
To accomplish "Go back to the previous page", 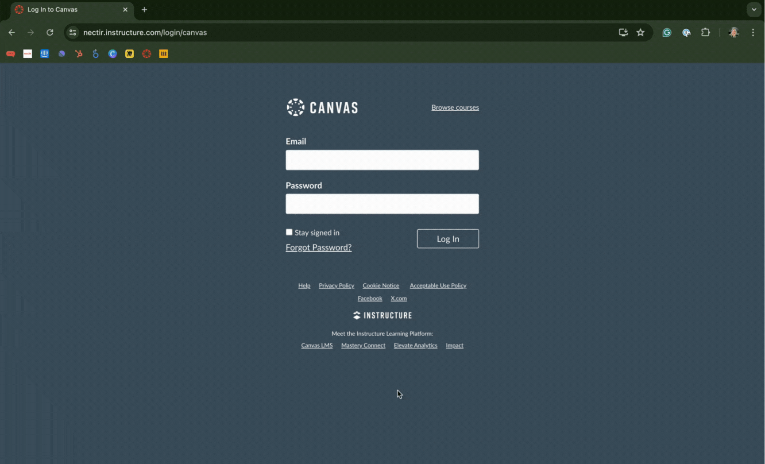I will click(12, 32).
